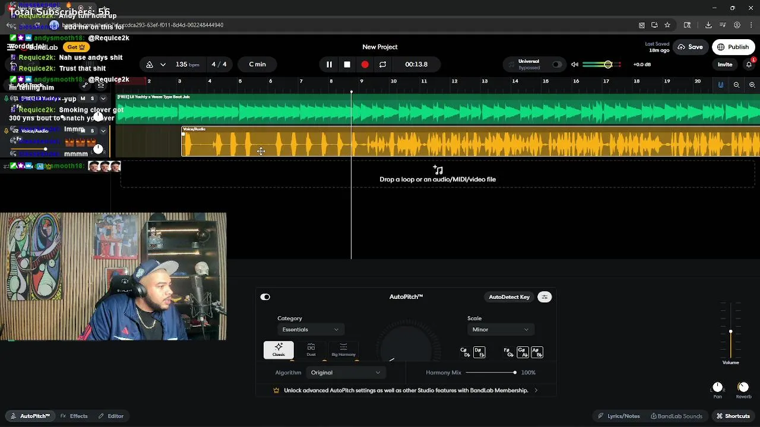Open the browser downloads icon

(708, 25)
